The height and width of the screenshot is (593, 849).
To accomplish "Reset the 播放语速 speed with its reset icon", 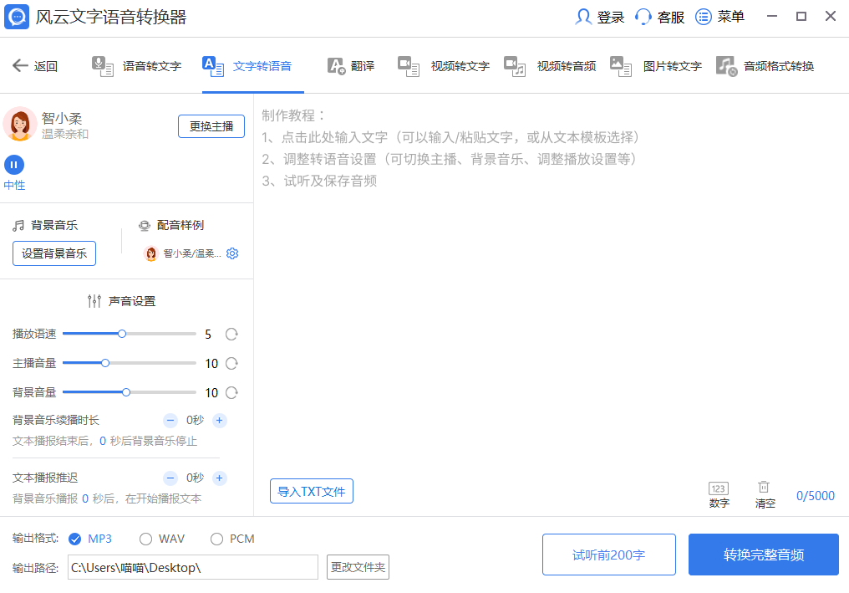I will (231, 333).
